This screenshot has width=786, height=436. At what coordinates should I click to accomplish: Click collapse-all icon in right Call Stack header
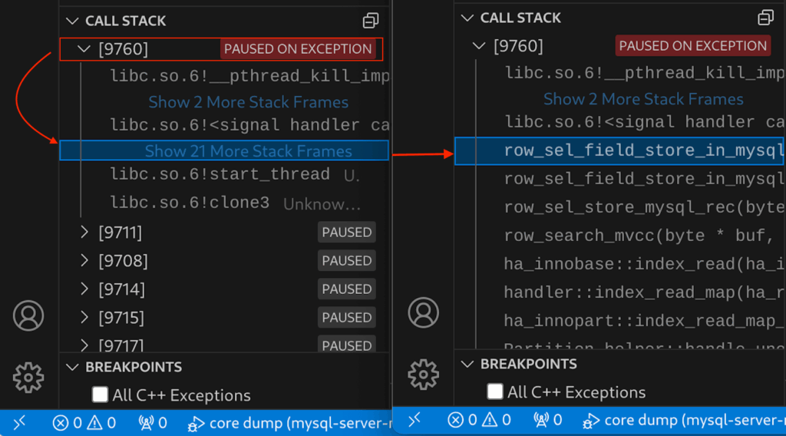tap(765, 18)
